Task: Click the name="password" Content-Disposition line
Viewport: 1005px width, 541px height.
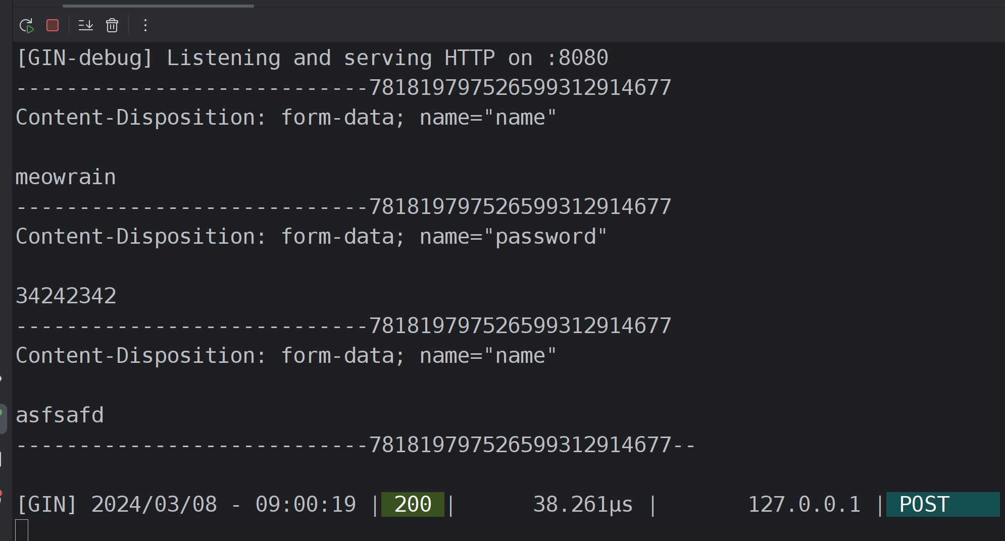Action: pyautogui.click(x=311, y=236)
